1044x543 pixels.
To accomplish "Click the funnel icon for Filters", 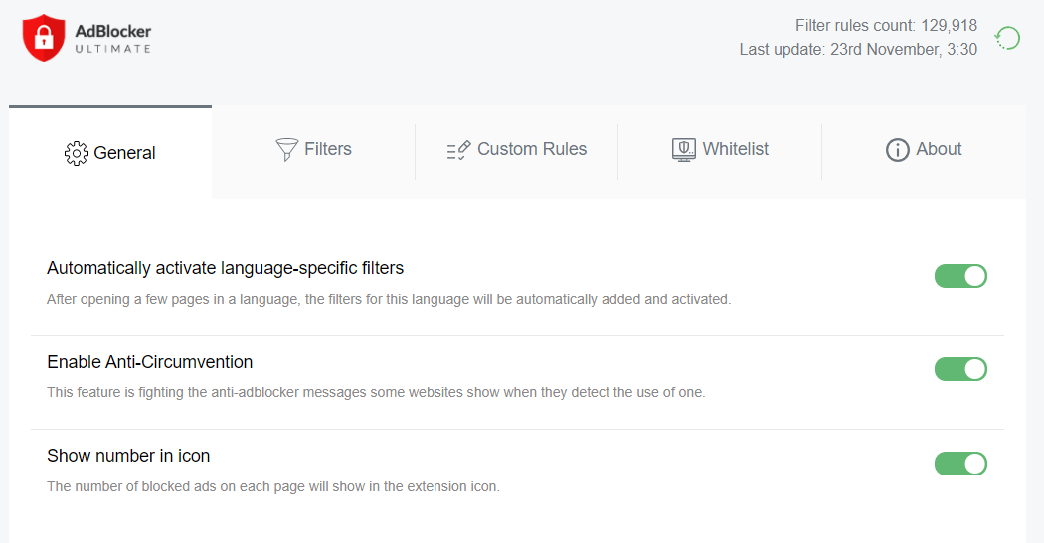I will [x=286, y=150].
